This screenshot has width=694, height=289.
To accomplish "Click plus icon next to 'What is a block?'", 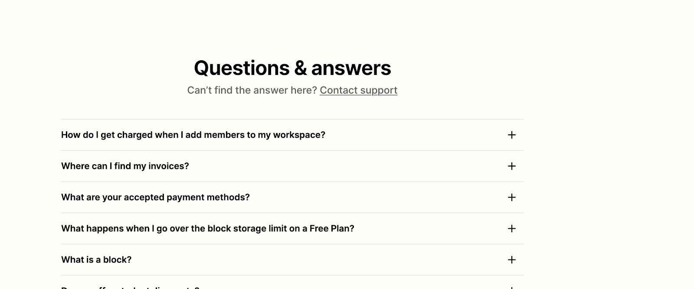I will coord(512,260).
